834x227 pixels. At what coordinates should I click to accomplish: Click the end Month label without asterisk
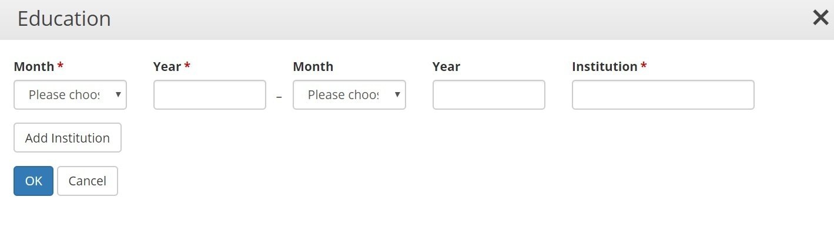point(313,67)
